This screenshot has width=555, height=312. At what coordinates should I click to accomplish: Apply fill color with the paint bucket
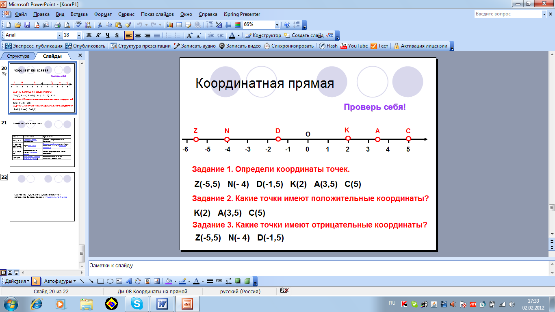[x=169, y=281]
